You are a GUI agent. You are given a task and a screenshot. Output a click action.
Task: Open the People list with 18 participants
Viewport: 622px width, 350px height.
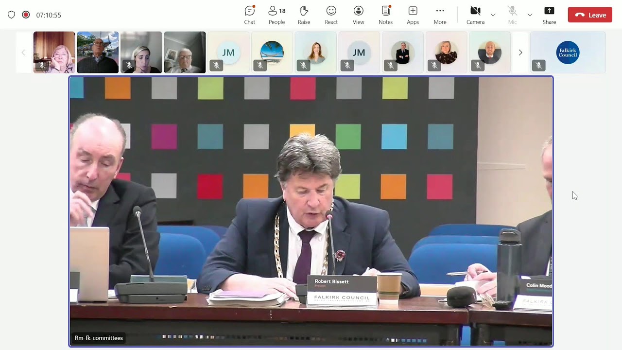(277, 15)
